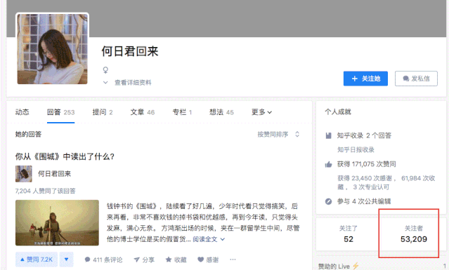Open the 411 条评论 comments
The width and height of the screenshot is (449, 270).
[103, 259]
